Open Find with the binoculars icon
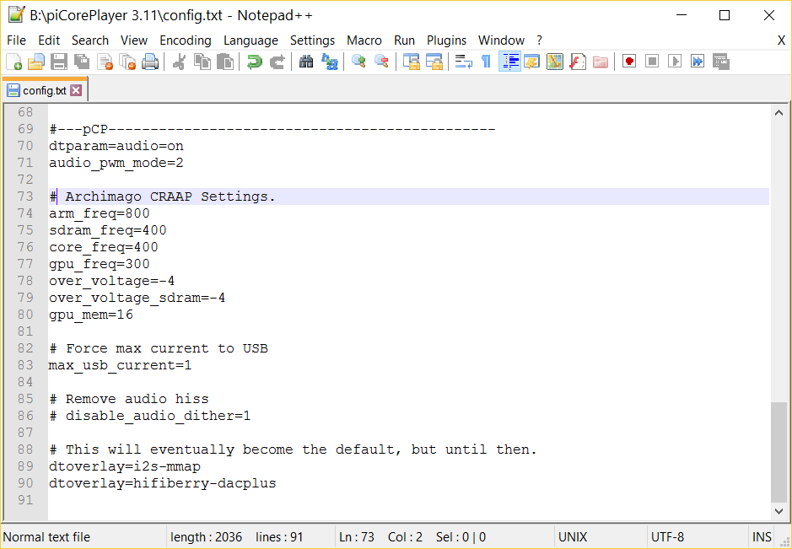792x549 pixels. 306,62
